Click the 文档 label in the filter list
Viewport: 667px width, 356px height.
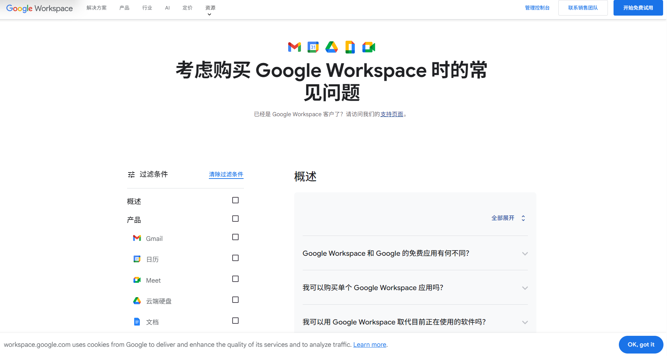tap(153, 322)
